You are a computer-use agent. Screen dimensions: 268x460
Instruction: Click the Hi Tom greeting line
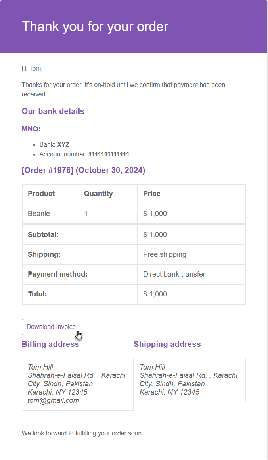coord(32,69)
